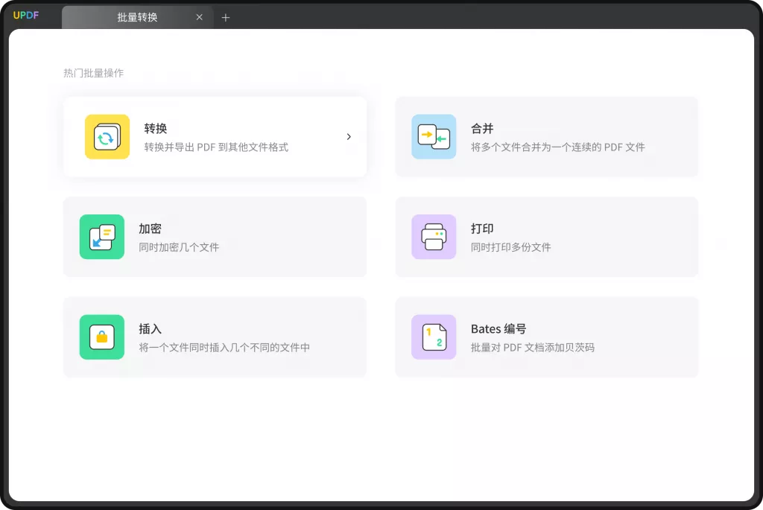
Task: Click the text 将一个文件同时插入几个不同的文件中
Action: (x=224, y=347)
